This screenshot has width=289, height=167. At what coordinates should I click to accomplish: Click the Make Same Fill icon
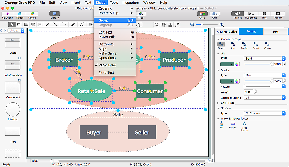pyautogui.click(x=221, y=124)
